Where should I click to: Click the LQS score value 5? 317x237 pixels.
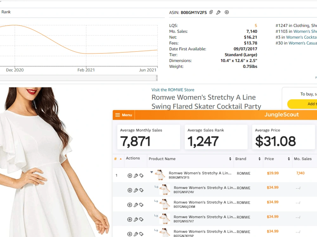(x=256, y=26)
